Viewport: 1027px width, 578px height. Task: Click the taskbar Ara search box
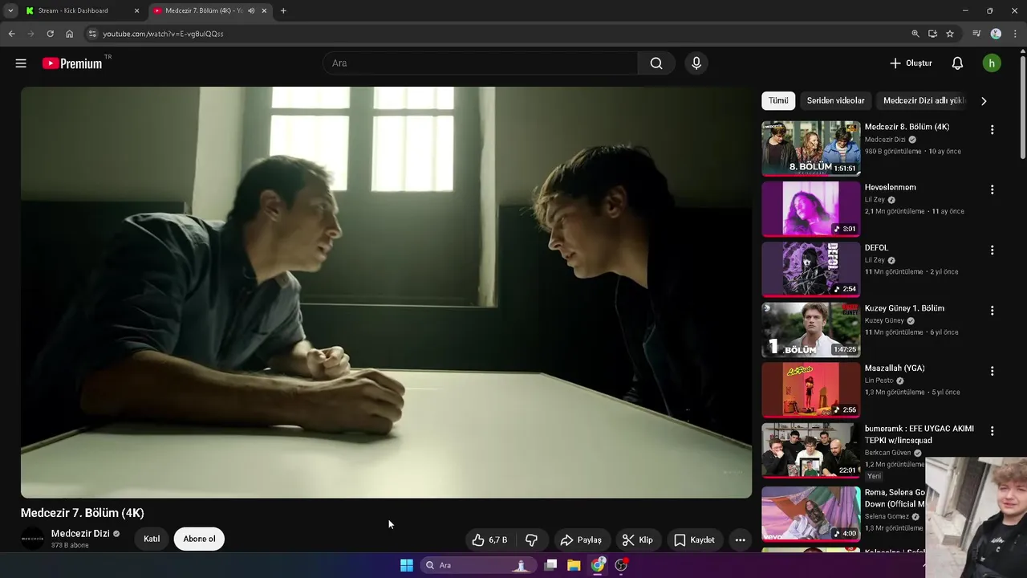477,565
